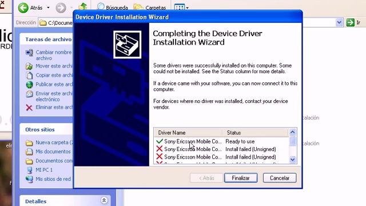Click the disabled Atrás button in the wizard

(206, 178)
